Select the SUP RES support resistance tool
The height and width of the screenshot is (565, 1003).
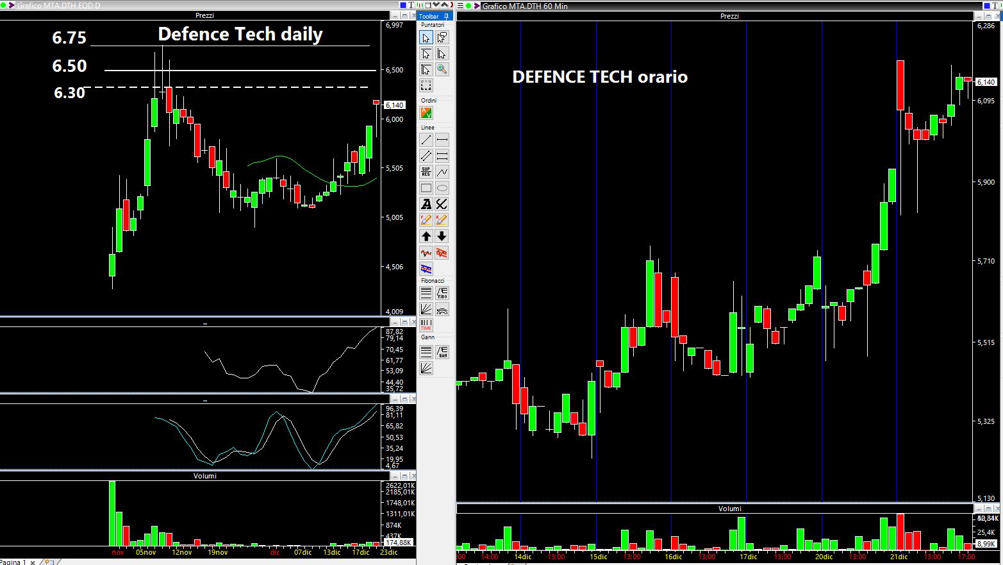click(x=426, y=172)
